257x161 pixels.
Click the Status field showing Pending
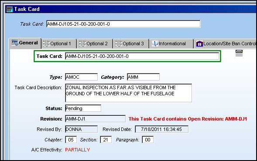coord(83,108)
